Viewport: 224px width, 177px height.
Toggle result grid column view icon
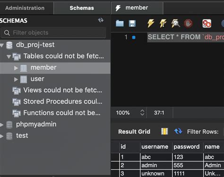[x=164, y=131]
